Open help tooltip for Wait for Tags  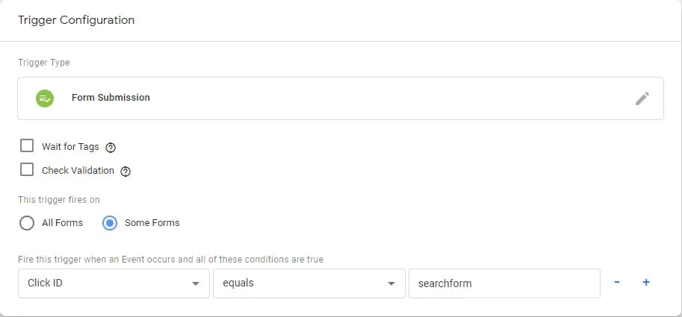(111, 147)
